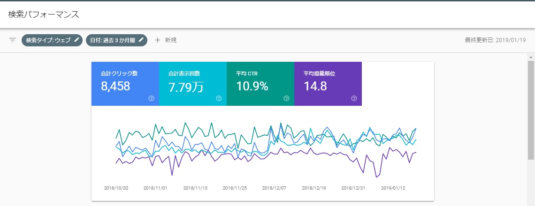The image size is (535, 206).
Task: Click the 2019/01/12 axis date label
Action: (393, 188)
